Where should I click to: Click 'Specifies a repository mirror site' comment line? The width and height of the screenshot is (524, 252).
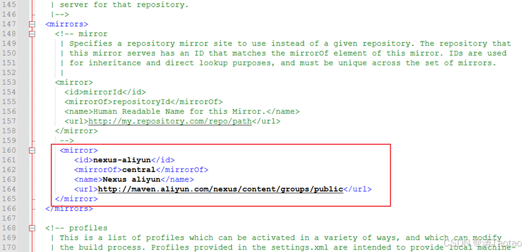pos(290,44)
